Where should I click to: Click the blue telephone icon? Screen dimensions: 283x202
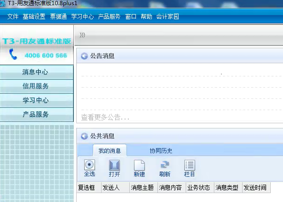point(13,54)
